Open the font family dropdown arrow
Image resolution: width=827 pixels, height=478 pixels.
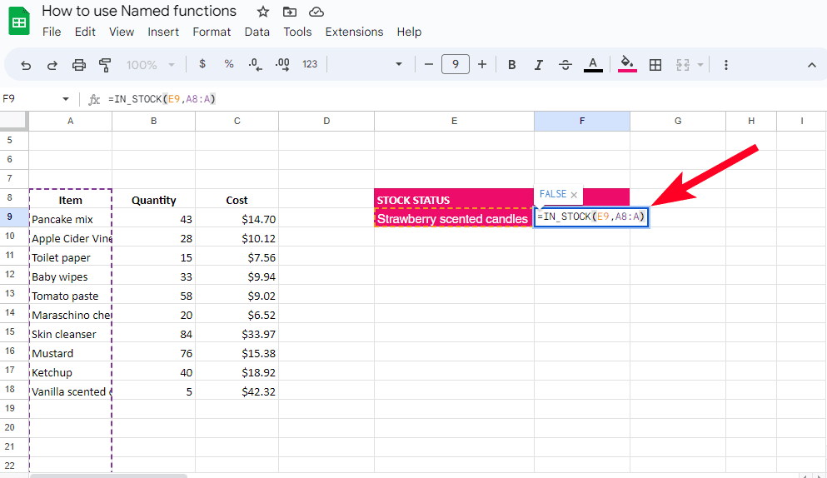pyautogui.click(x=399, y=65)
